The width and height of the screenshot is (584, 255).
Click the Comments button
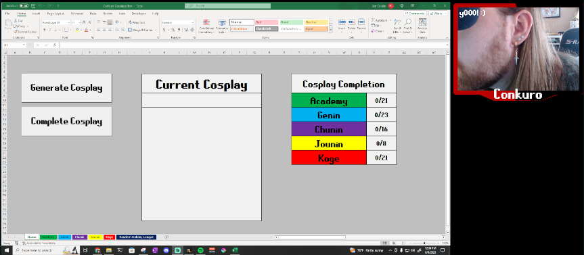(x=415, y=14)
